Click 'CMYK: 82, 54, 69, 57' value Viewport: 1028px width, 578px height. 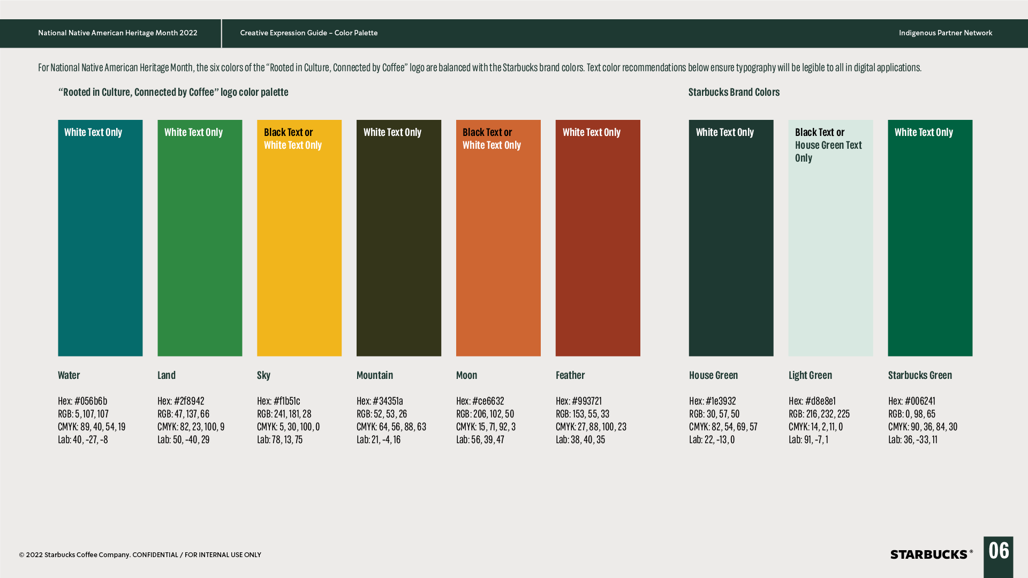pos(723,427)
